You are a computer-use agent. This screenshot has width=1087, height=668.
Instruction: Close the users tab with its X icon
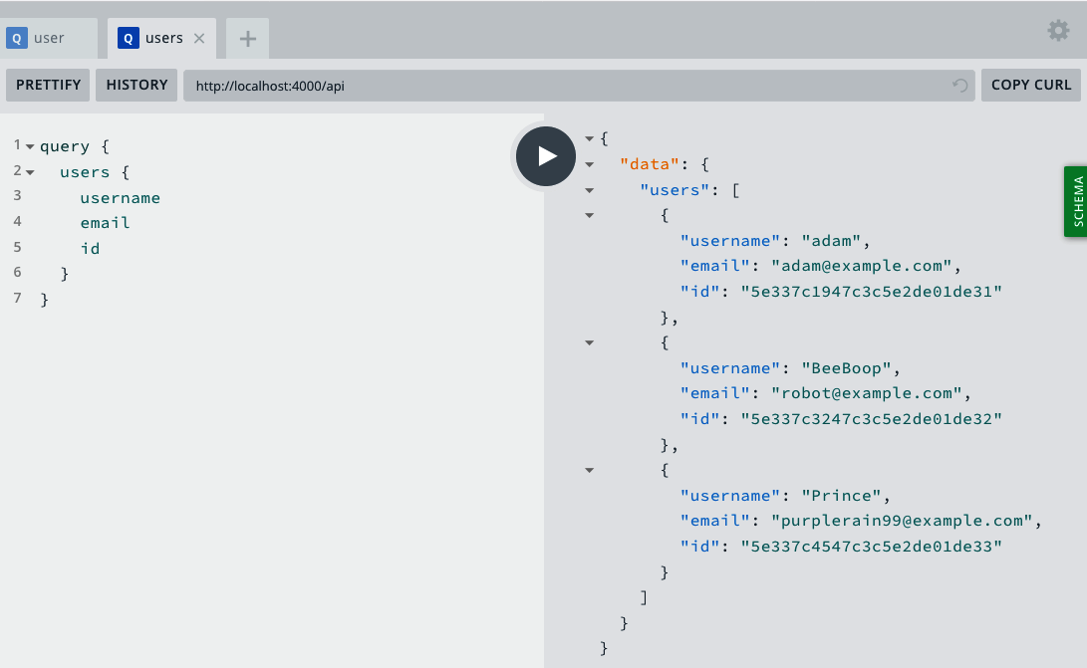(199, 37)
